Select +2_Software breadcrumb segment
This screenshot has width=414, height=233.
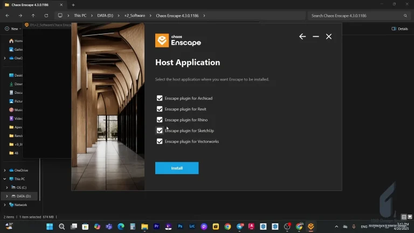click(x=135, y=16)
